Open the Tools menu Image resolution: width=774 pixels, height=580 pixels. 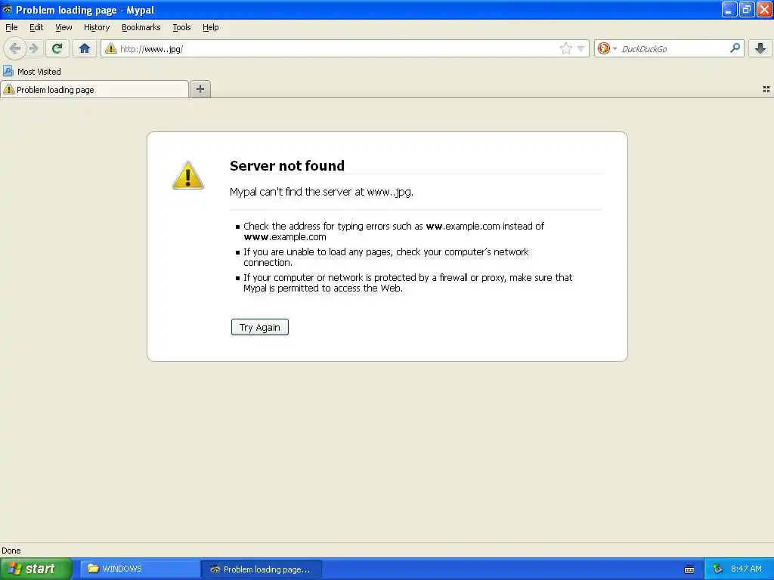pyautogui.click(x=181, y=27)
